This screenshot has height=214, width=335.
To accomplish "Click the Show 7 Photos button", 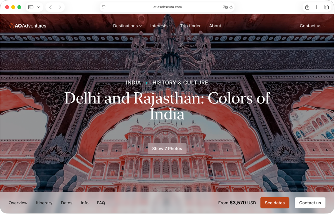I will pos(167,149).
